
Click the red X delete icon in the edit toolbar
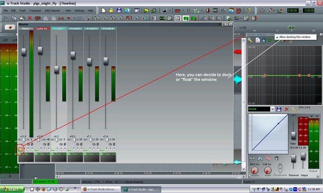[29, 18]
